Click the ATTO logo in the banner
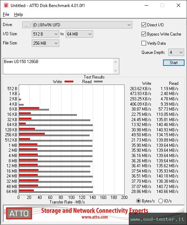This screenshot has height=225, width=187. 19,213
